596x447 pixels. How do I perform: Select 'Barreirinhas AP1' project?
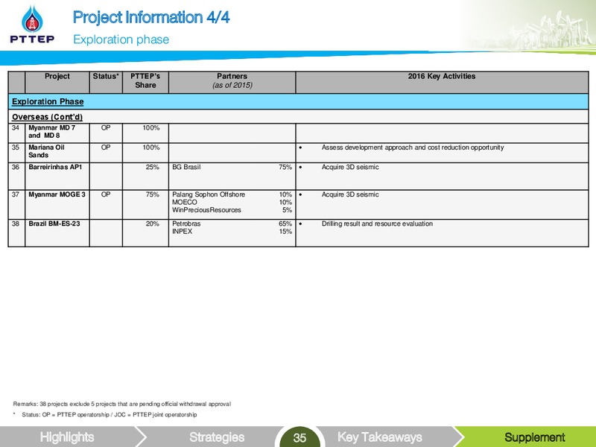pyautogui.click(x=55, y=167)
